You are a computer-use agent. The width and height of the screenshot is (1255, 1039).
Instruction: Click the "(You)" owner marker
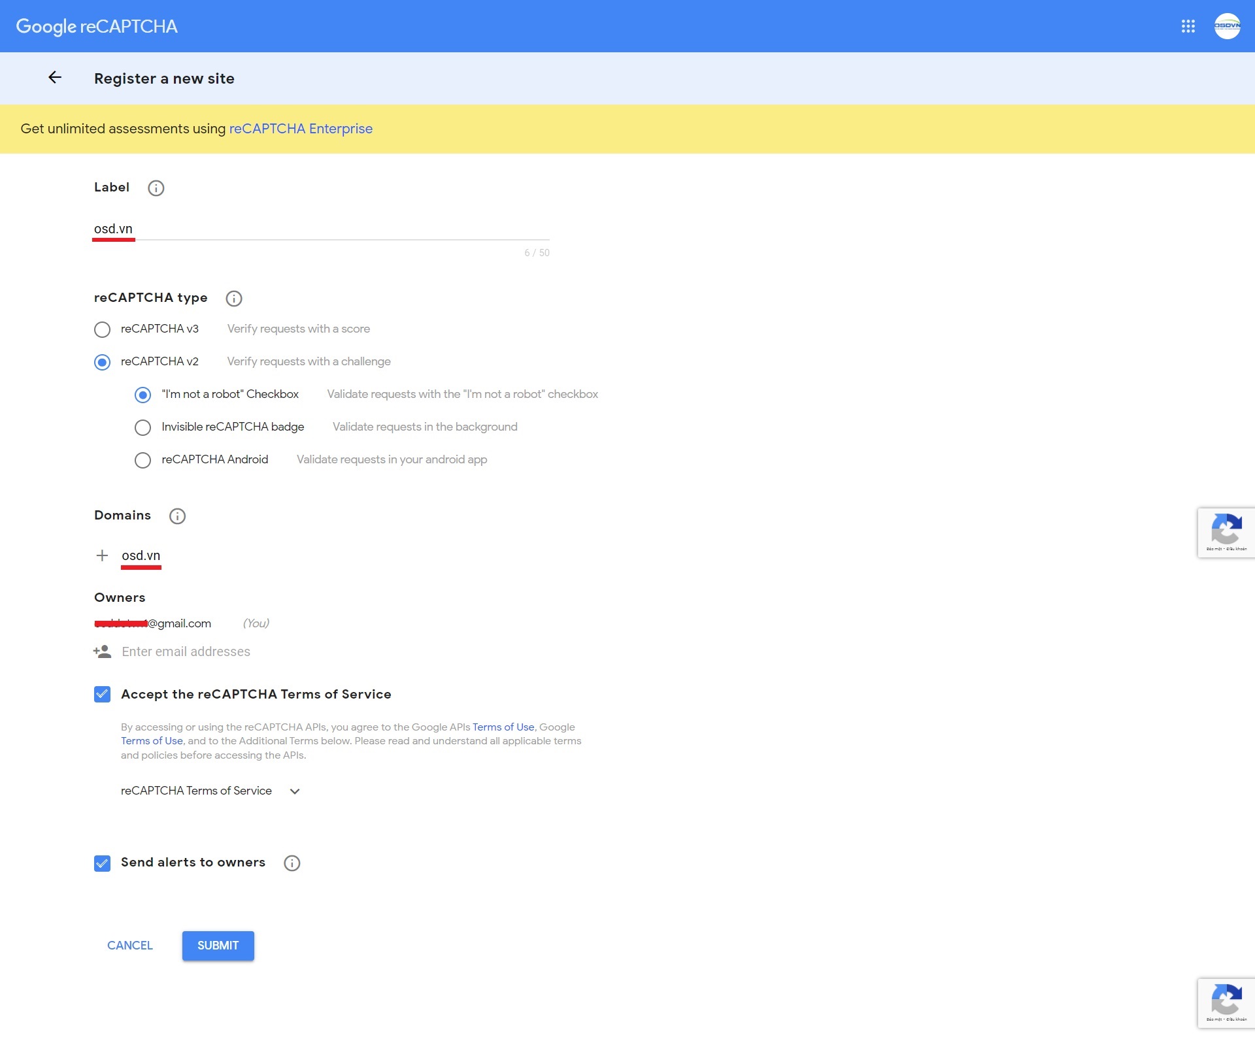[x=256, y=623]
